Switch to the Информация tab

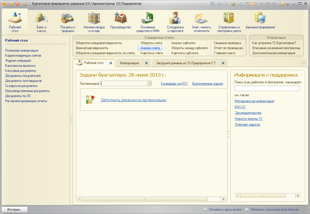pos(130,63)
